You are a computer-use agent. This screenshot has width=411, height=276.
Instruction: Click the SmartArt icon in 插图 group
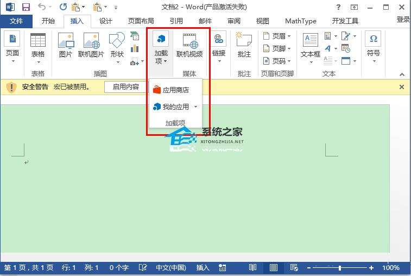[x=135, y=36]
